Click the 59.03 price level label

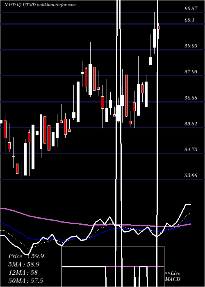coord(191,46)
